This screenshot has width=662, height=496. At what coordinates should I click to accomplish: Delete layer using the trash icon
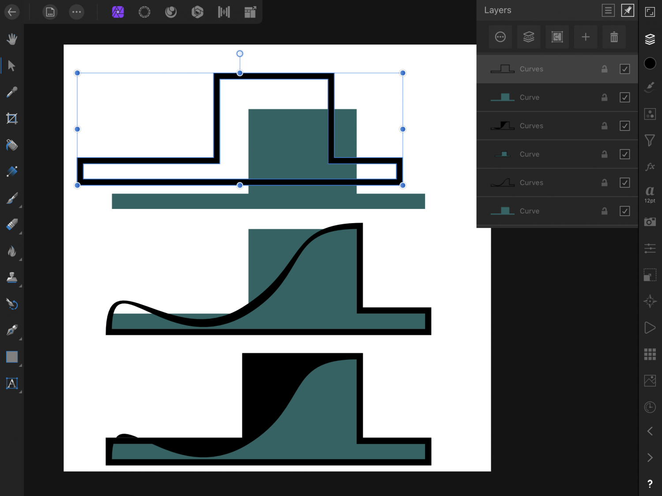[x=614, y=37]
